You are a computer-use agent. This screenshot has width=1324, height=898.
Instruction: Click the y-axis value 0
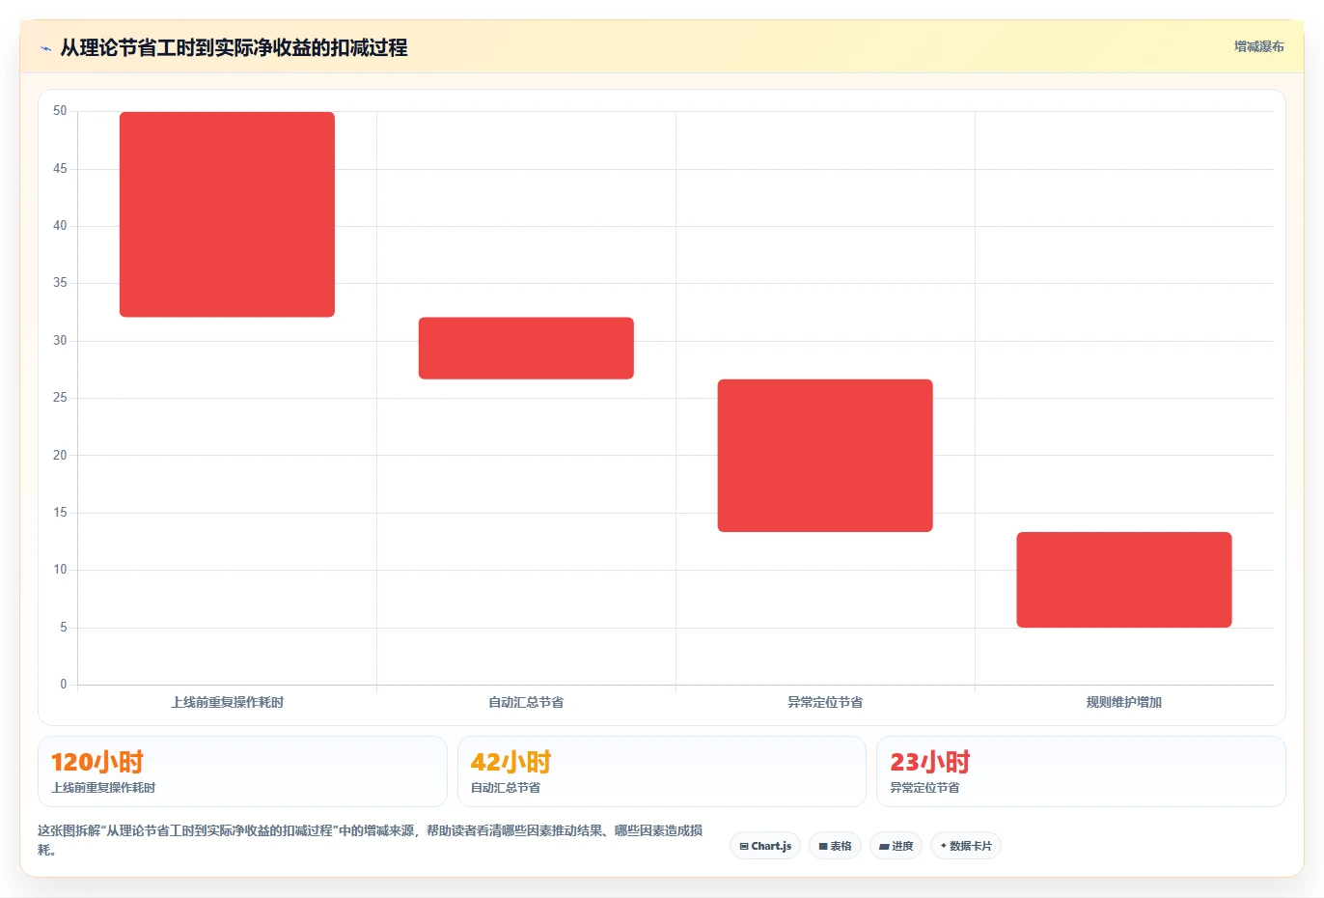pos(64,685)
